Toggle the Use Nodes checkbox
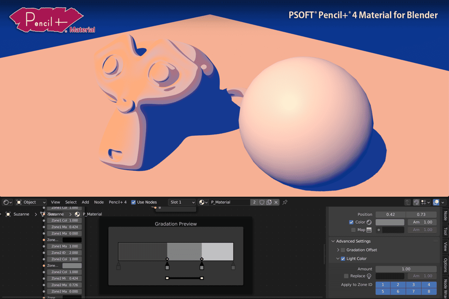 click(133, 202)
